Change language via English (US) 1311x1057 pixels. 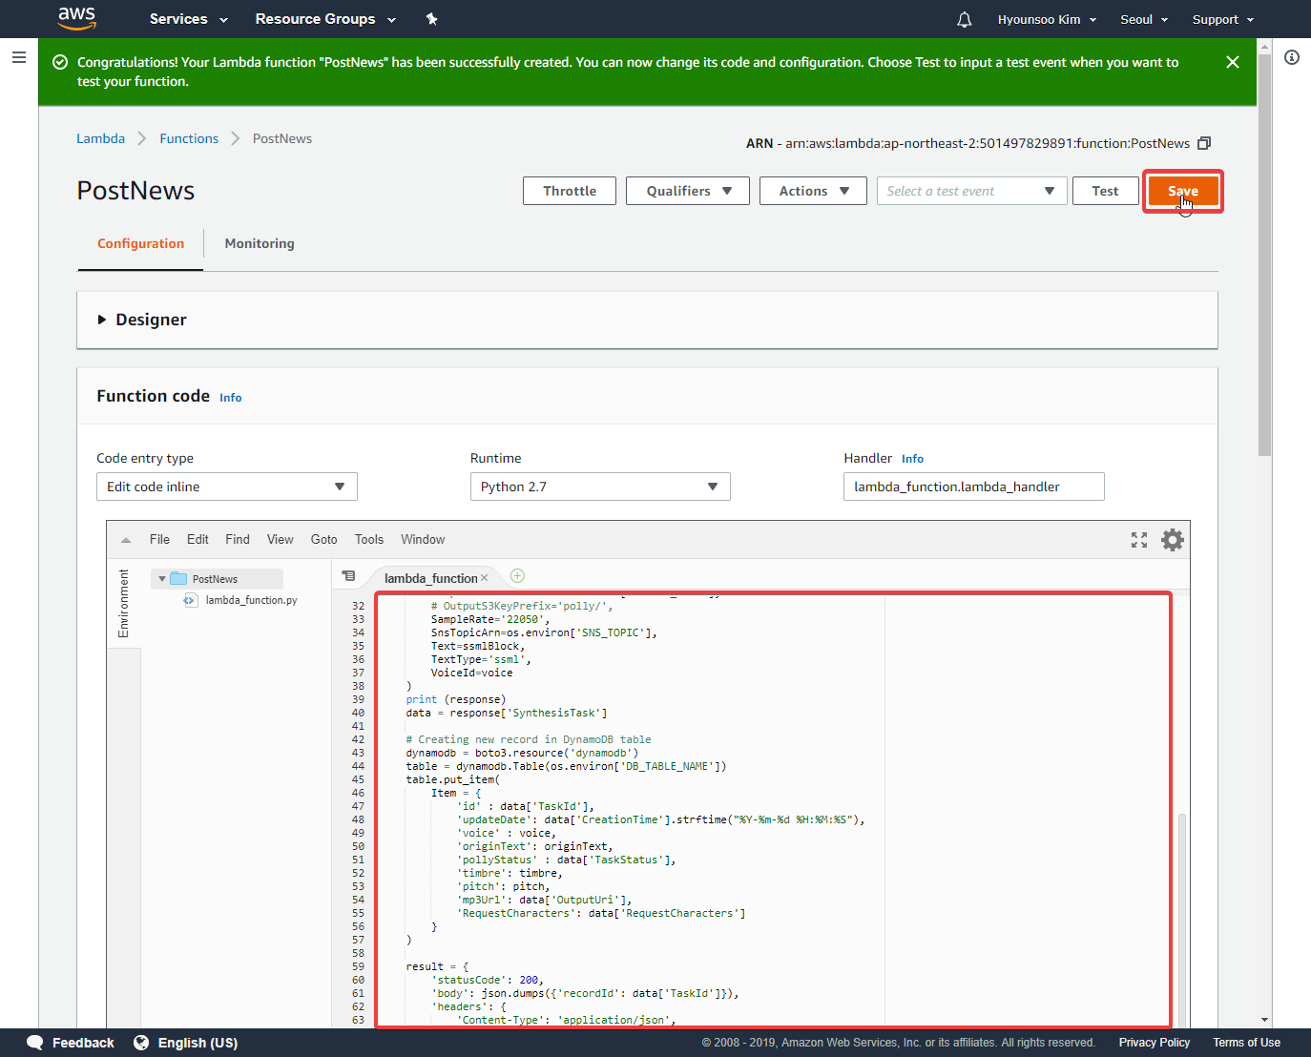click(x=198, y=1043)
